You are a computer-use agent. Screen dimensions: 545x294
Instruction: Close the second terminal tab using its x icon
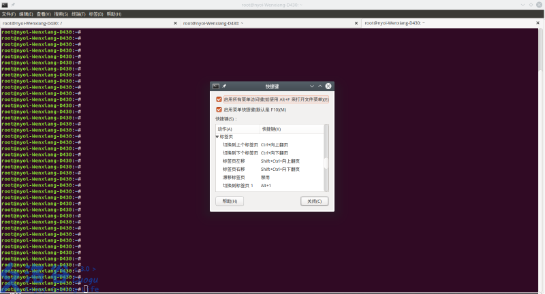tap(357, 23)
